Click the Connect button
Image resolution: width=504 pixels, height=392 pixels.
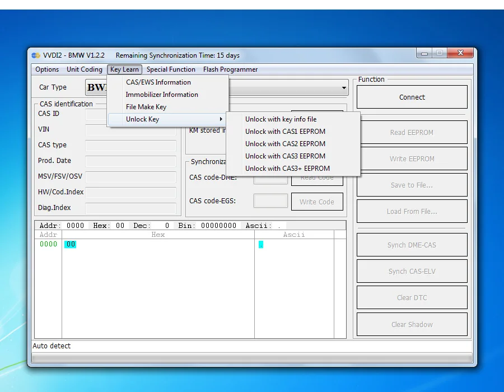(412, 97)
